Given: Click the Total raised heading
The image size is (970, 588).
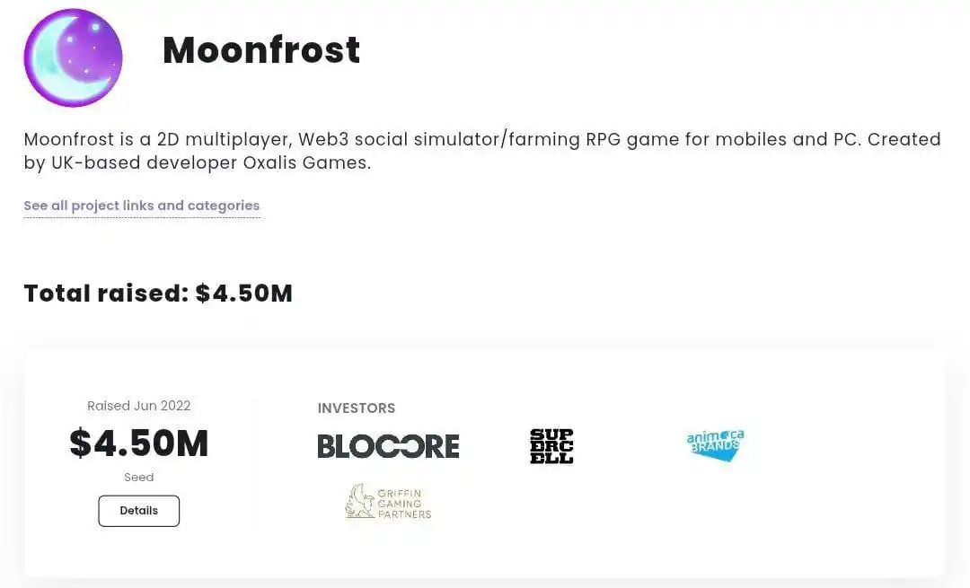Looking at the screenshot, I should pyautogui.click(x=158, y=293).
